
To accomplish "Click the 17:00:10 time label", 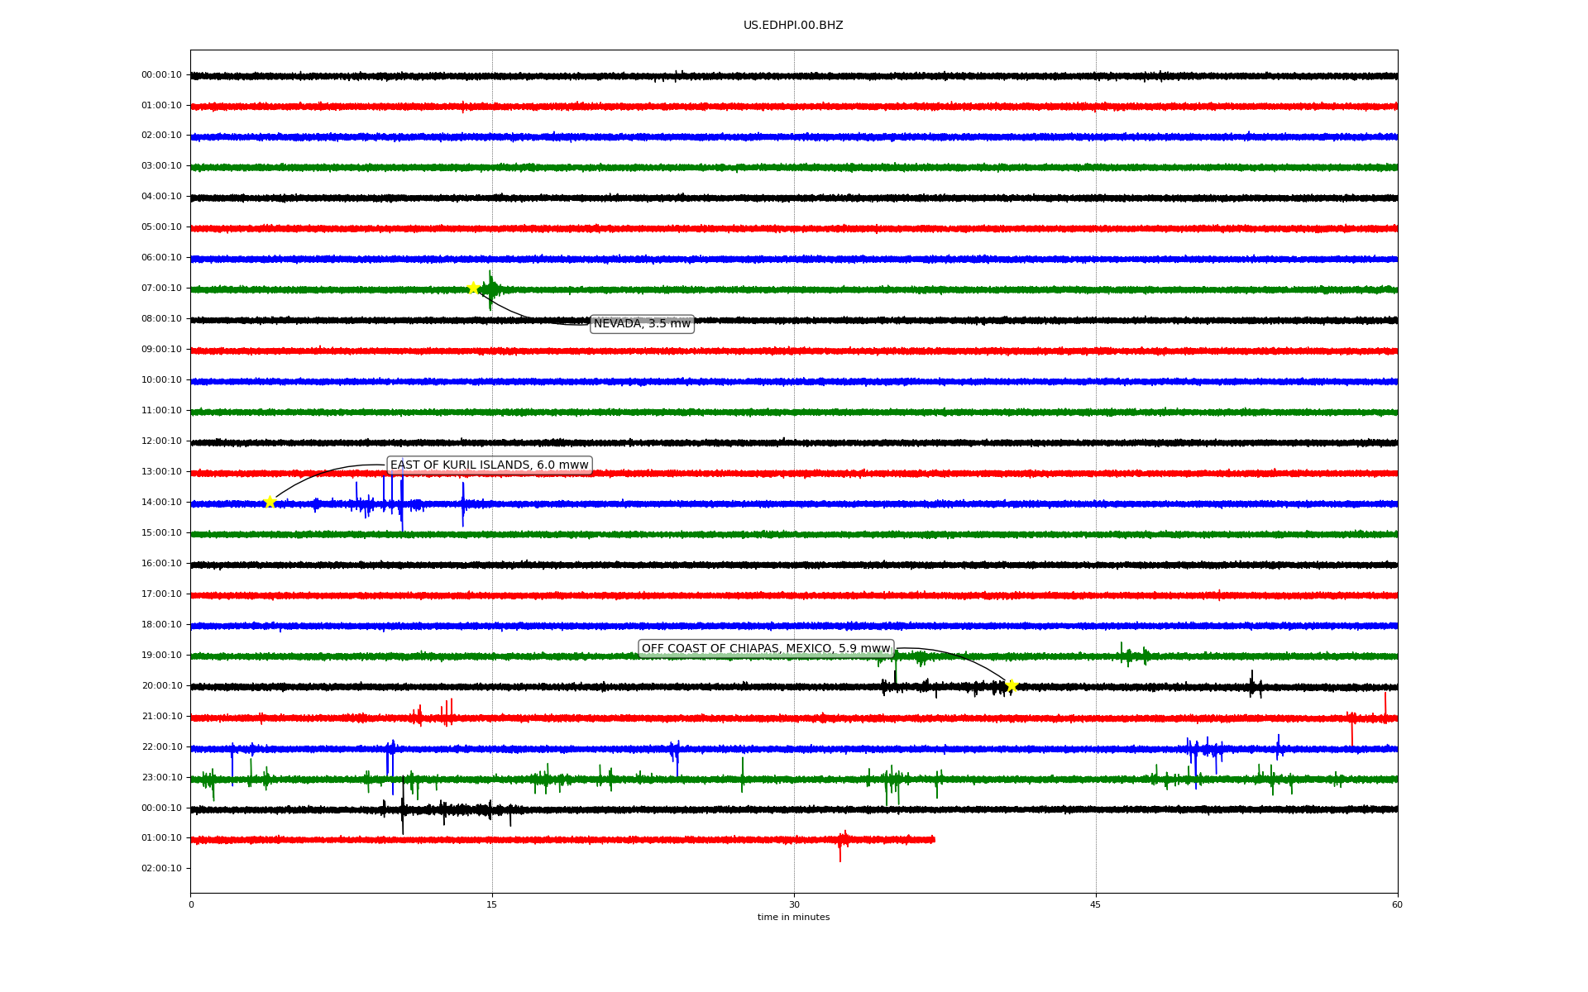I will pos(161,594).
